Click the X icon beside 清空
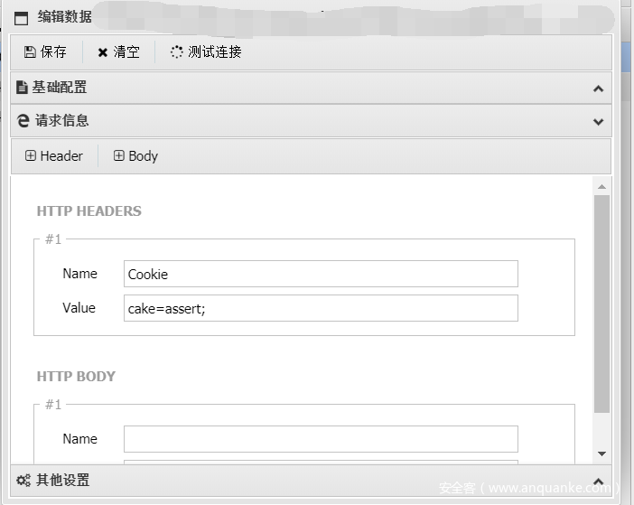The height and width of the screenshot is (505, 634). [103, 52]
